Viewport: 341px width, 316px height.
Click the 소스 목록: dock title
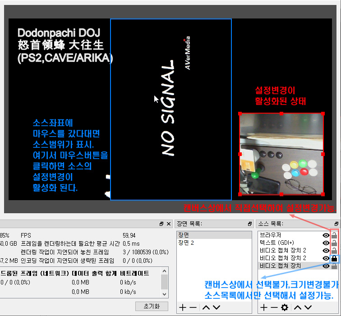[x=271, y=224]
